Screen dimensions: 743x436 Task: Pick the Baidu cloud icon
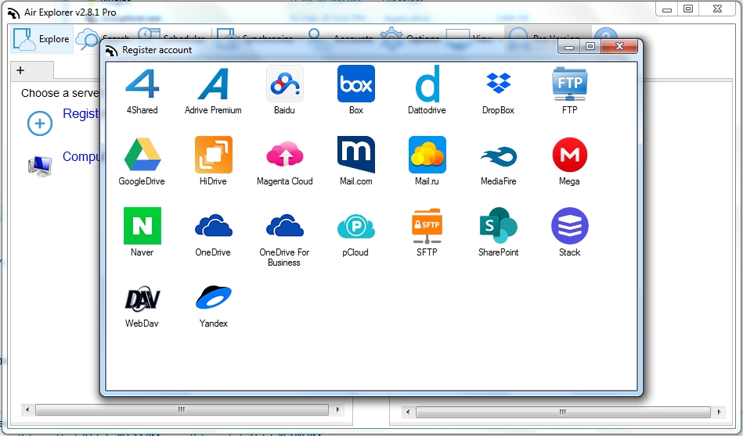284,84
